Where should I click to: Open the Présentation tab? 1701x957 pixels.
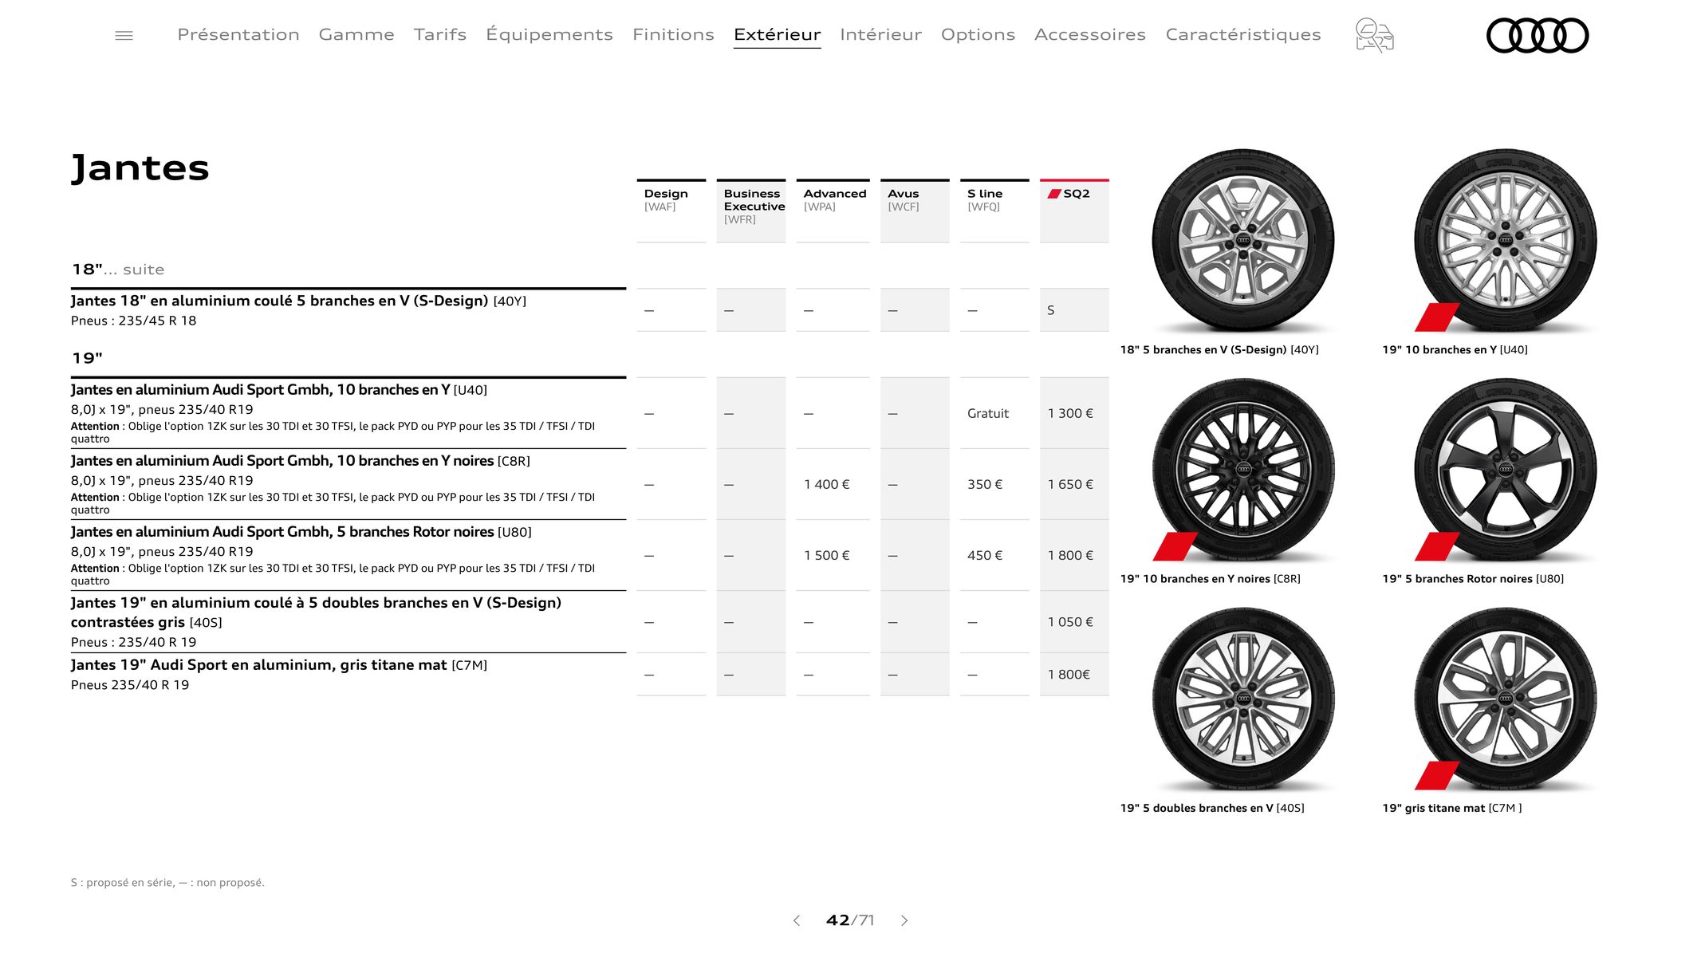point(238,34)
